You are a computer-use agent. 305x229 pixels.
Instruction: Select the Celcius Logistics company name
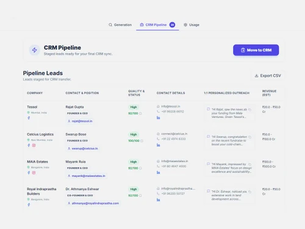click(40, 134)
